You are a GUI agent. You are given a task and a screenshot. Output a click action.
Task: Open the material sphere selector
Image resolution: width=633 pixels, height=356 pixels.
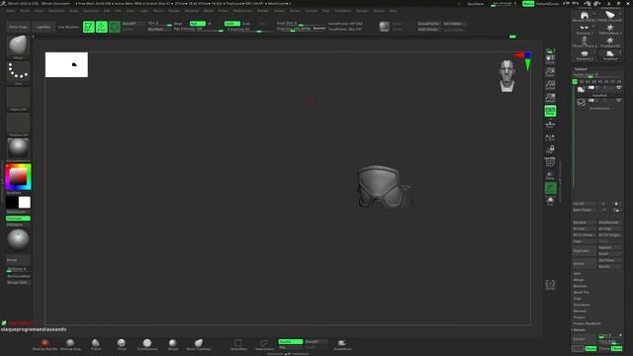pyautogui.click(x=18, y=148)
